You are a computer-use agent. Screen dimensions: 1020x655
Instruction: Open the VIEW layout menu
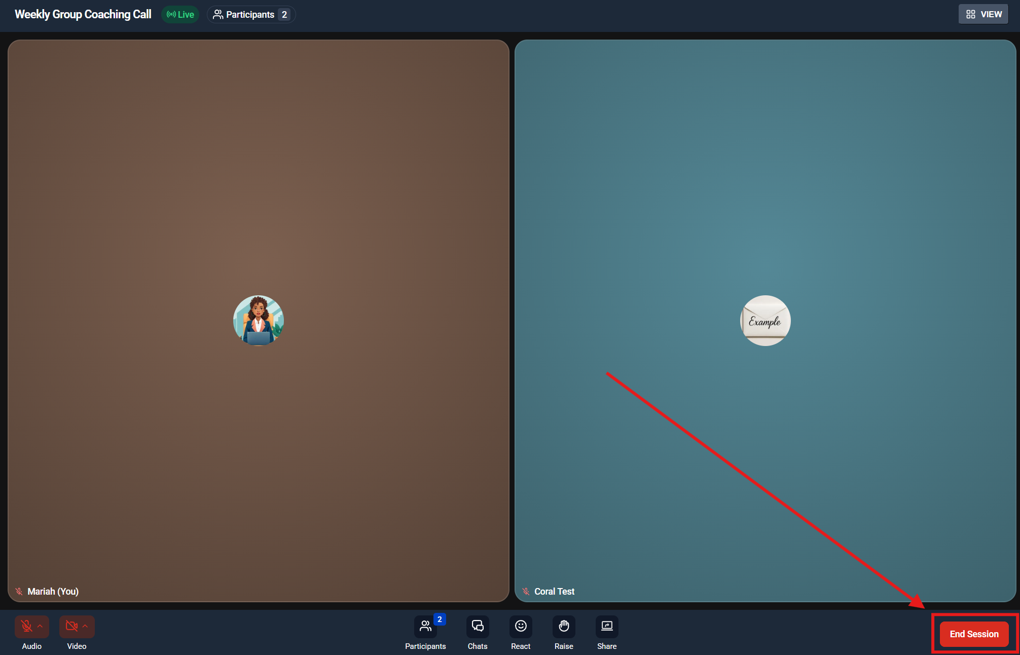[983, 14]
